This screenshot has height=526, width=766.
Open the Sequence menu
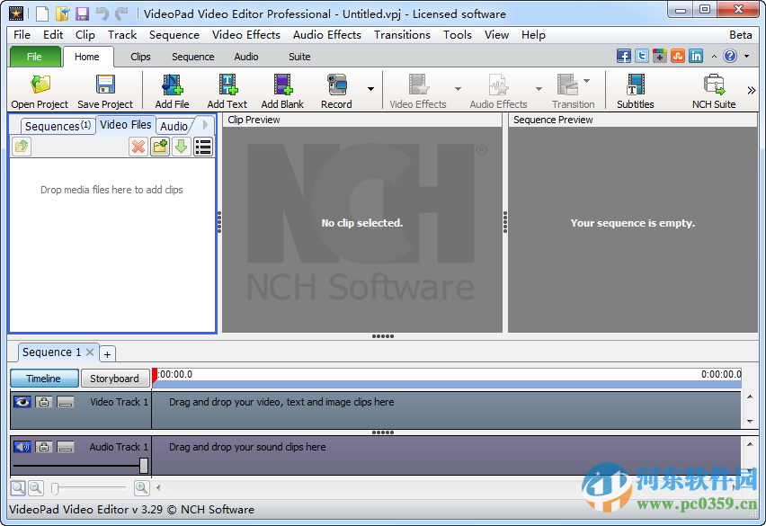point(174,34)
